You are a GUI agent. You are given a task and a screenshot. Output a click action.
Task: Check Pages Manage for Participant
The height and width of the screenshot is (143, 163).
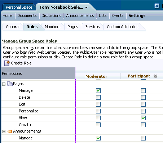143,90
